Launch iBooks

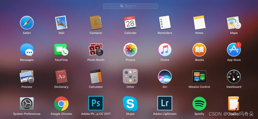tap(199, 50)
